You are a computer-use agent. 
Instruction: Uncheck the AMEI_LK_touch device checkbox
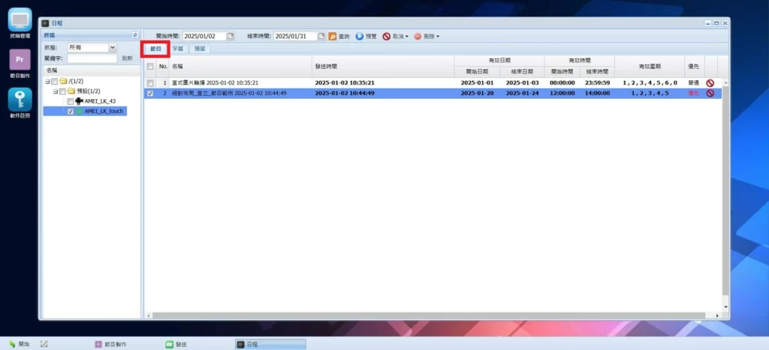71,112
